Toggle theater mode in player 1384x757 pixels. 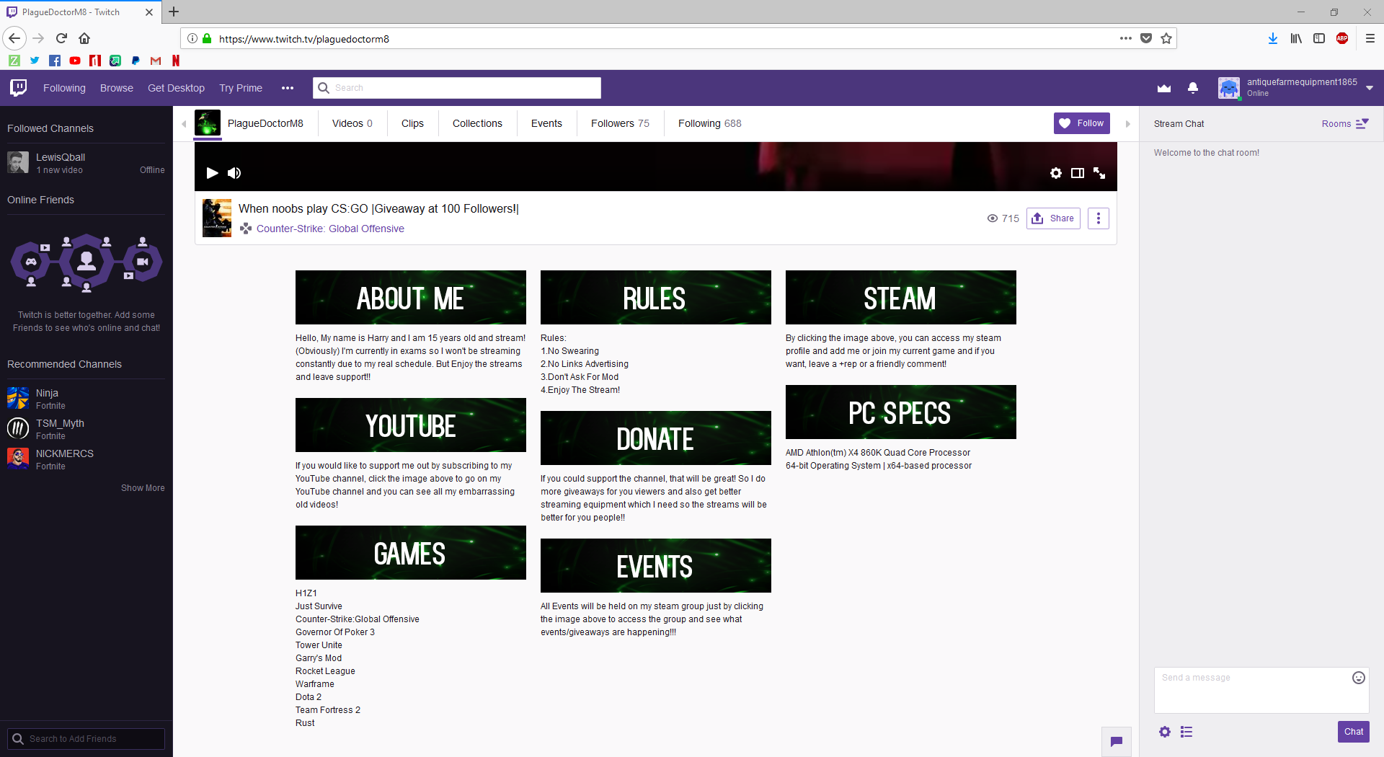pos(1078,173)
